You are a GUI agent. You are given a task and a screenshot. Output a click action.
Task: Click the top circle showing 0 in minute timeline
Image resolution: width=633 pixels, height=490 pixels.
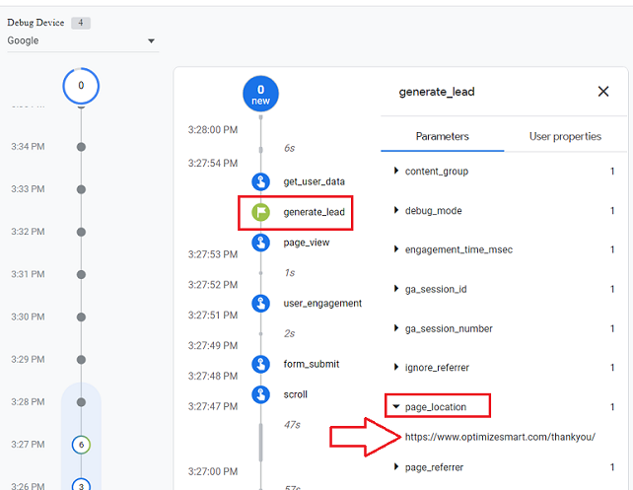pos(81,86)
